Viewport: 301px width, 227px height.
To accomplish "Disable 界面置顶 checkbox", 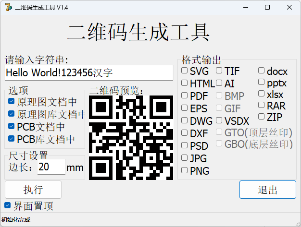I will click(8, 205).
